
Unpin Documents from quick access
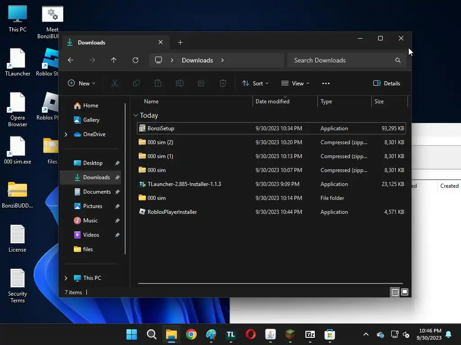(118, 192)
